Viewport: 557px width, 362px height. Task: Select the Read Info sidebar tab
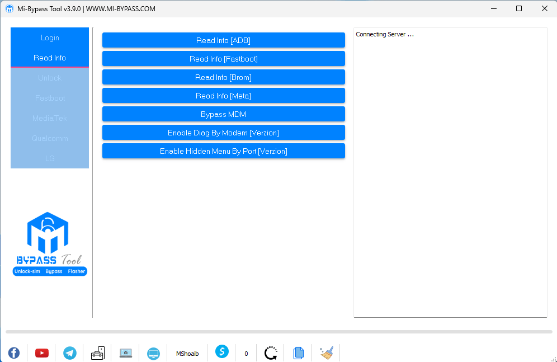click(50, 58)
